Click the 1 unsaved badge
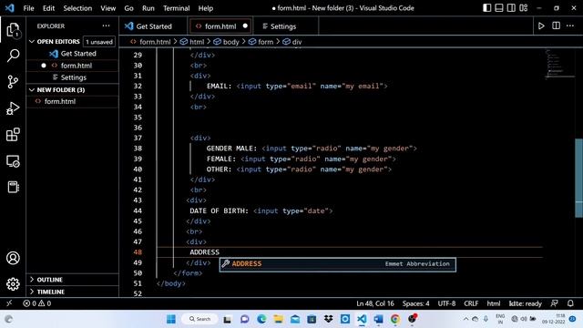The image size is (583, 328). [x=99, y=42]
